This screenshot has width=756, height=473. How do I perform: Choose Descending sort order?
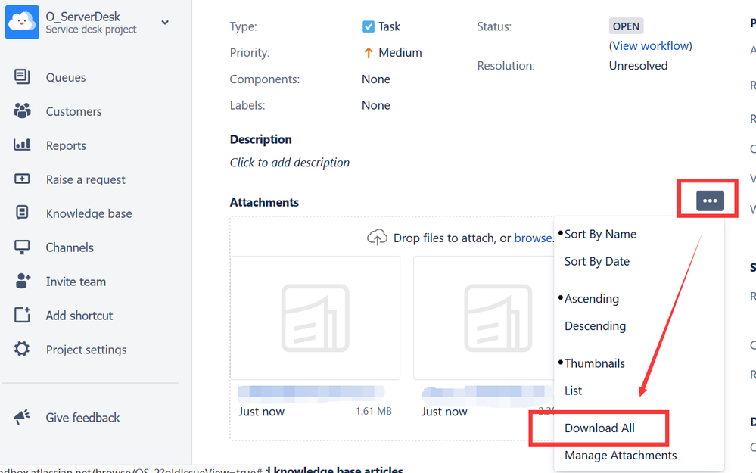[x=595, y=326]
